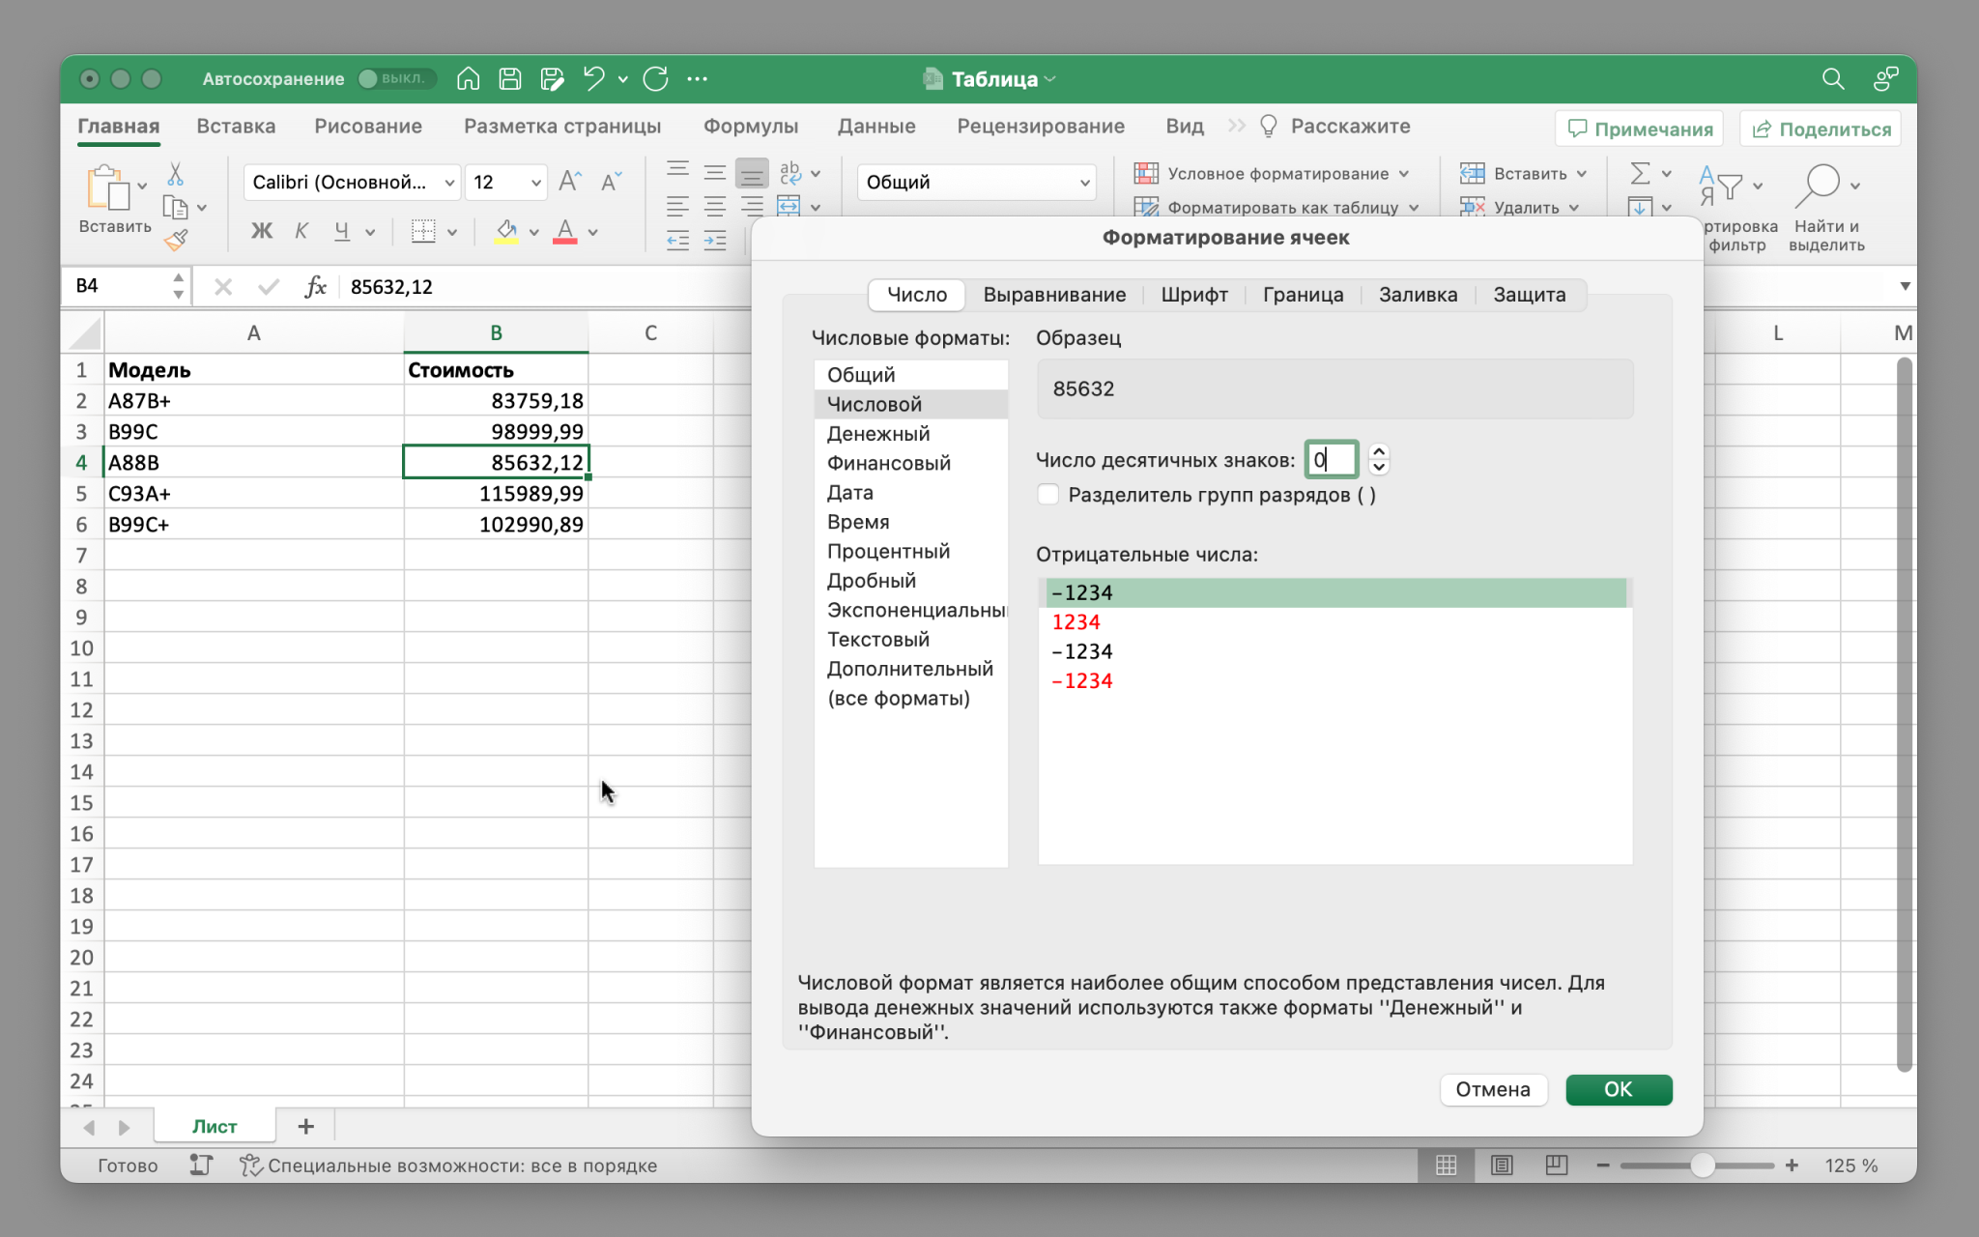Open the Формулы ribbon tab
The width and height of the screenshot is (1979, 1237).
(x=750, y=127)
